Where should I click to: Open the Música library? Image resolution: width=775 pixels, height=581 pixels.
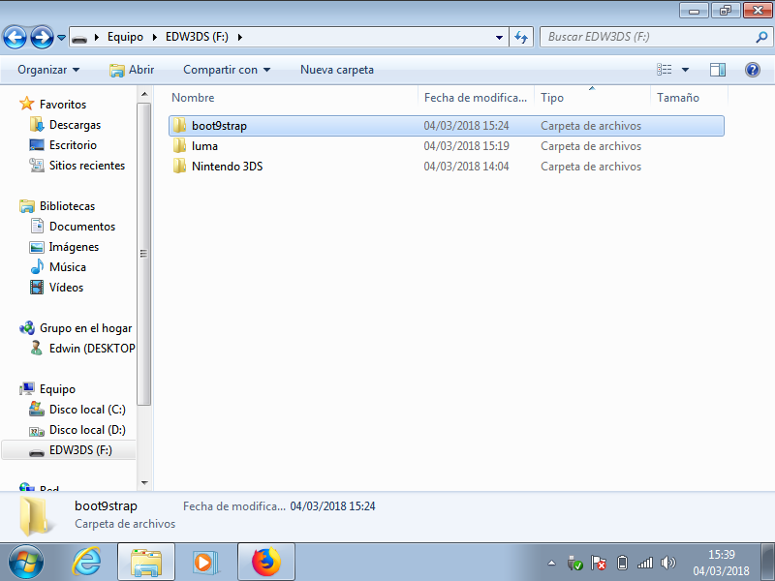pos(68,267)
